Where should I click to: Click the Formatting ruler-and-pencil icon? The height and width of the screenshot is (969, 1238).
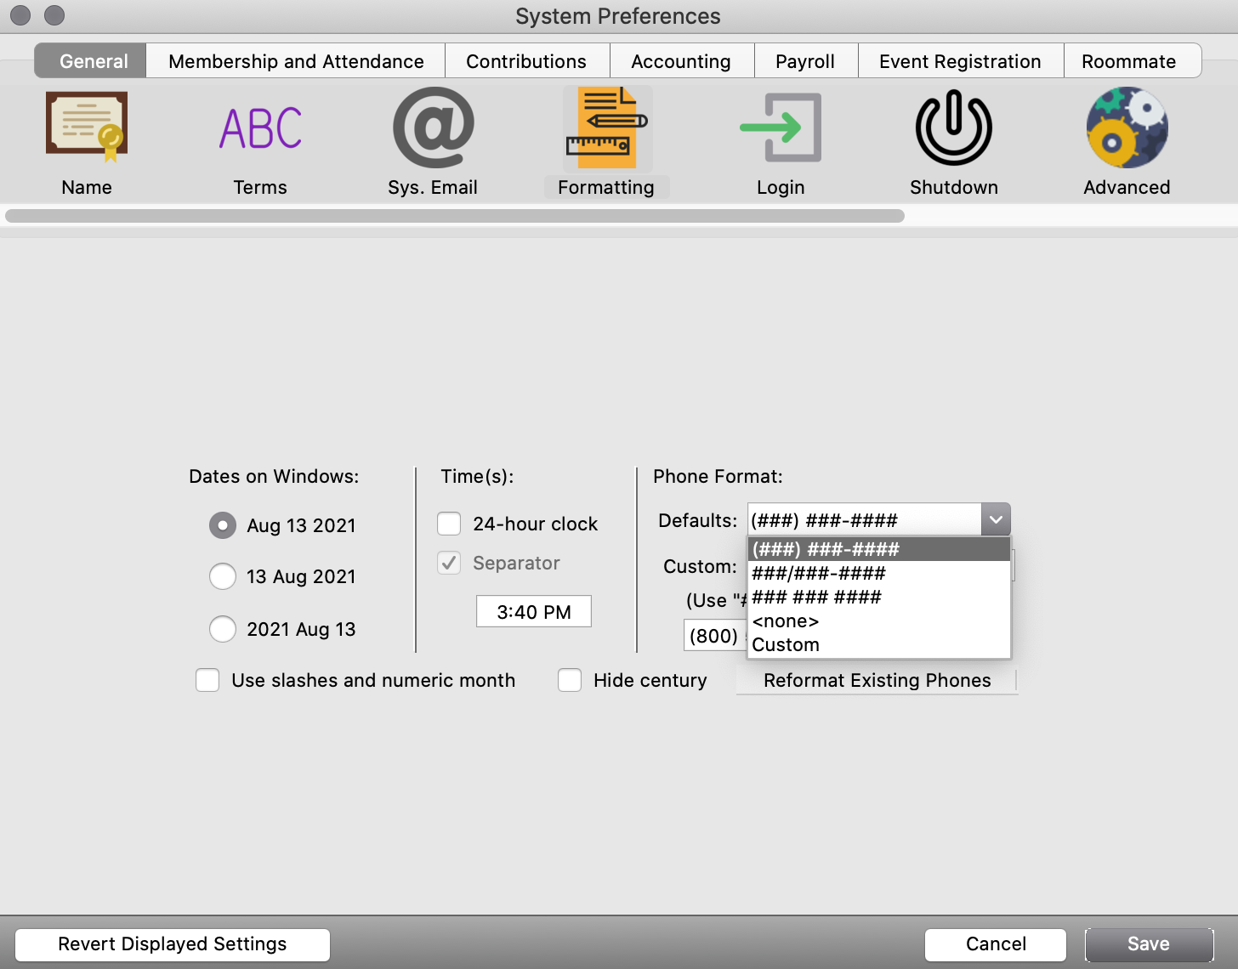[606, 127]
